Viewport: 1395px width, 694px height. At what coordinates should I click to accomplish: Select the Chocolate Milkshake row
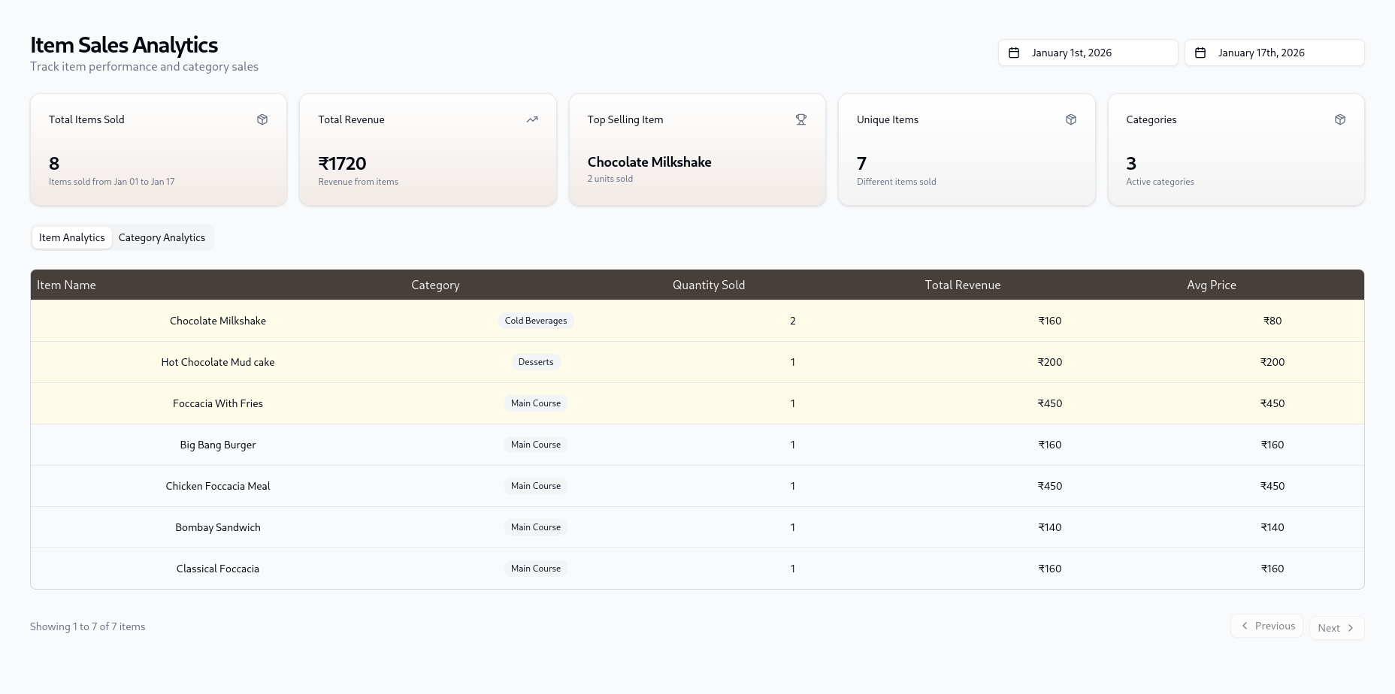click(697, 321)
